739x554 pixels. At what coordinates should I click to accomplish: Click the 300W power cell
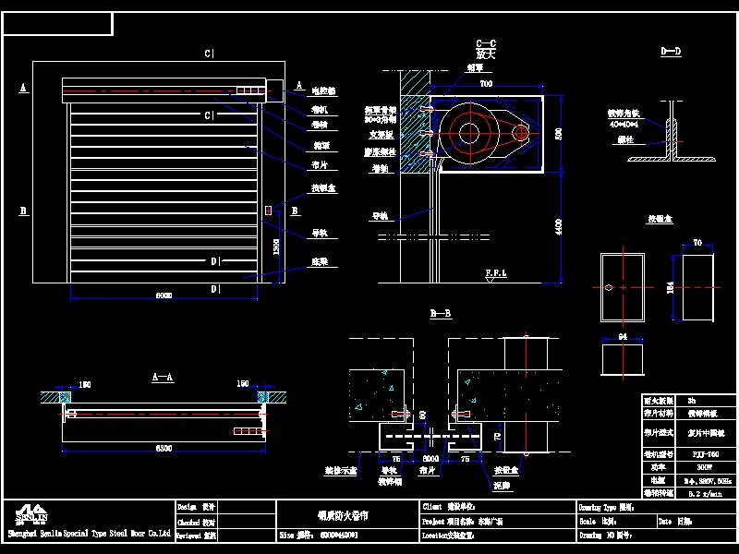pos(706,467)
